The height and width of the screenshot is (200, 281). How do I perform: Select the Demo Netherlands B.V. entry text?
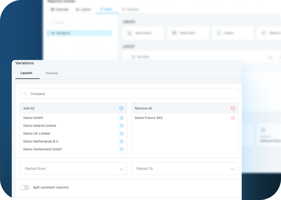coord(41,141)
